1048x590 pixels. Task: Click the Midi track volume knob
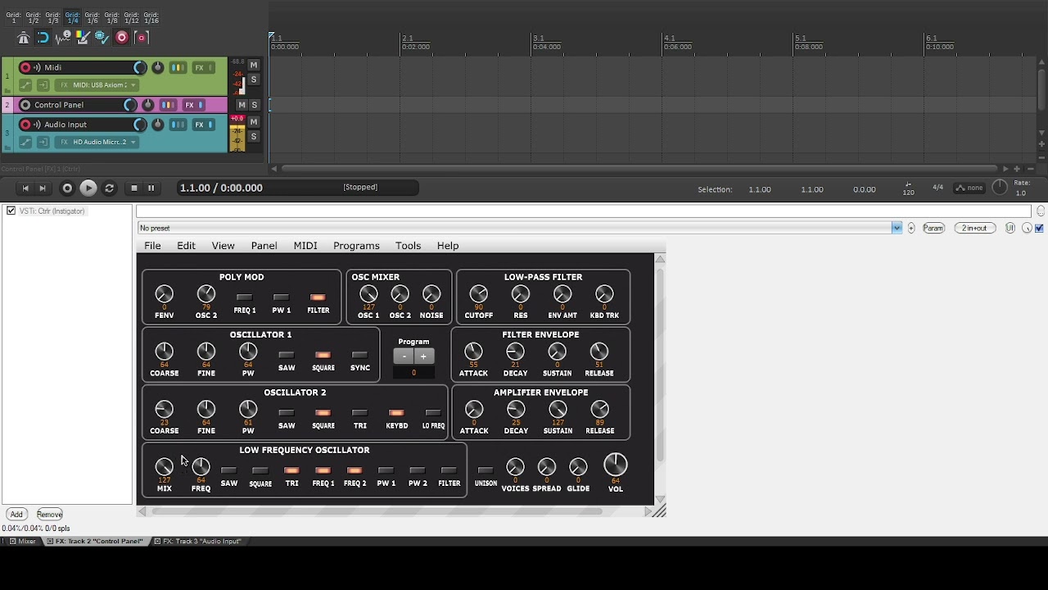(139, 68)
